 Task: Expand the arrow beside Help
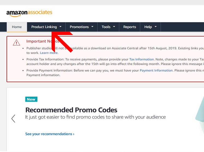click(x=156, y=27)
